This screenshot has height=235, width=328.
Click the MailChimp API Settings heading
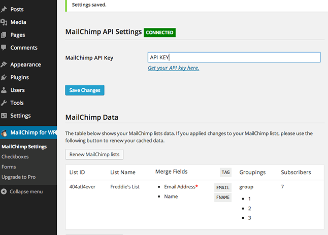click(x=104, y=32)
